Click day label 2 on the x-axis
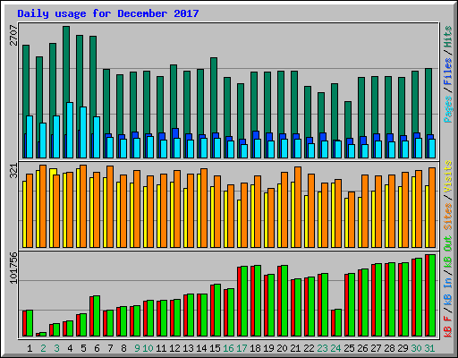Viewport: 458px width, 358px height. [x=43, y=348]
